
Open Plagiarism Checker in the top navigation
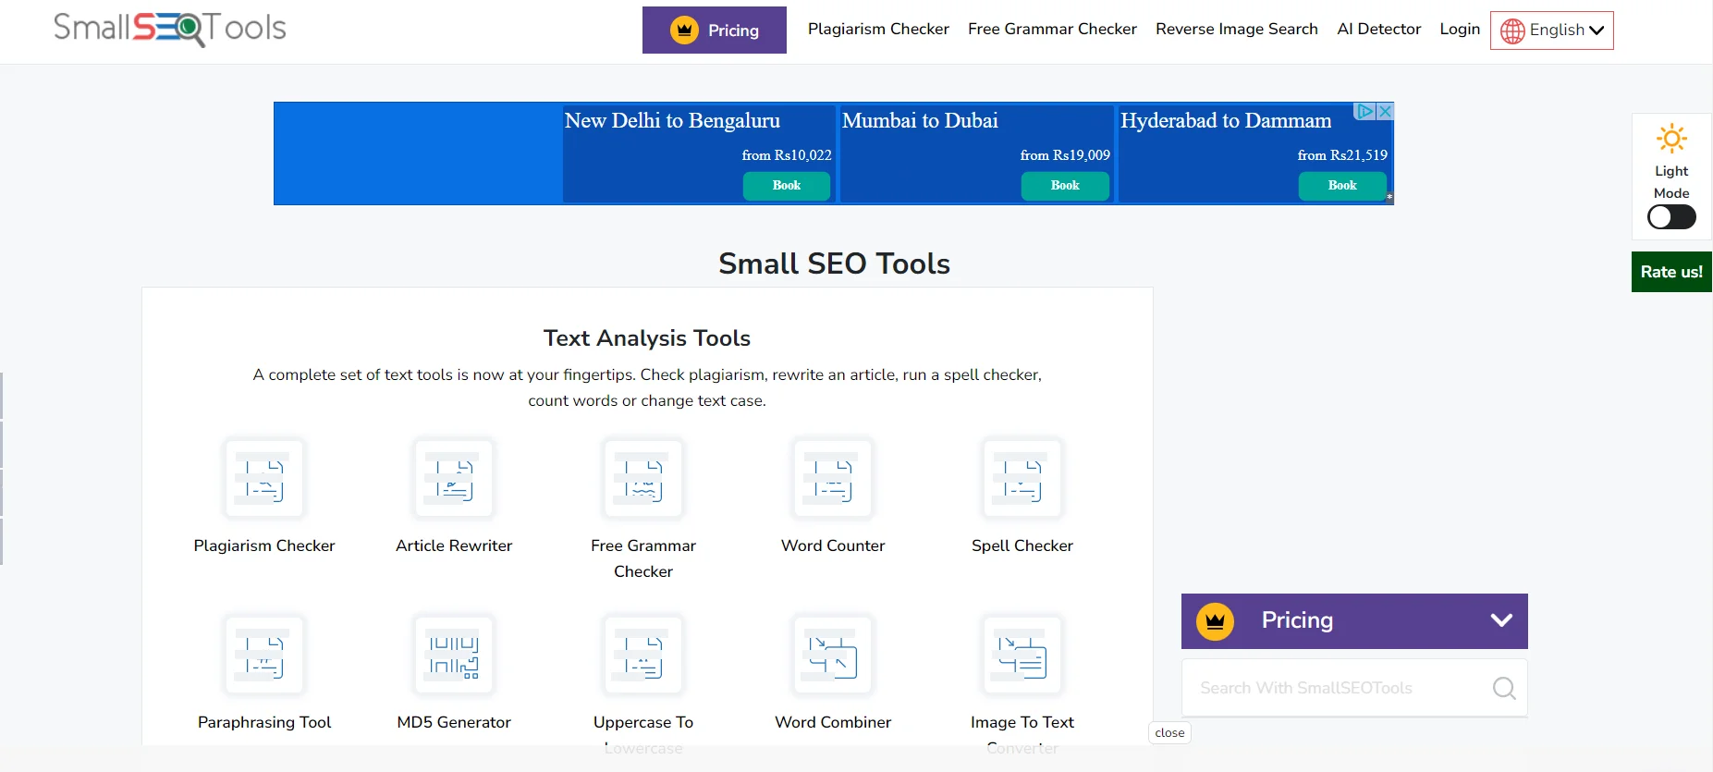(x=878, y=29)
